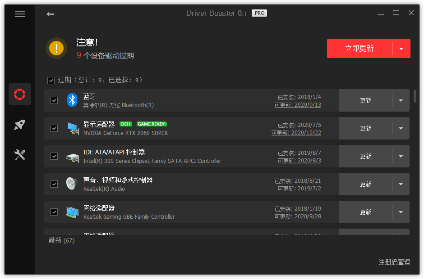
Task: Maximize the Driver Booster window
Action: 396,13
